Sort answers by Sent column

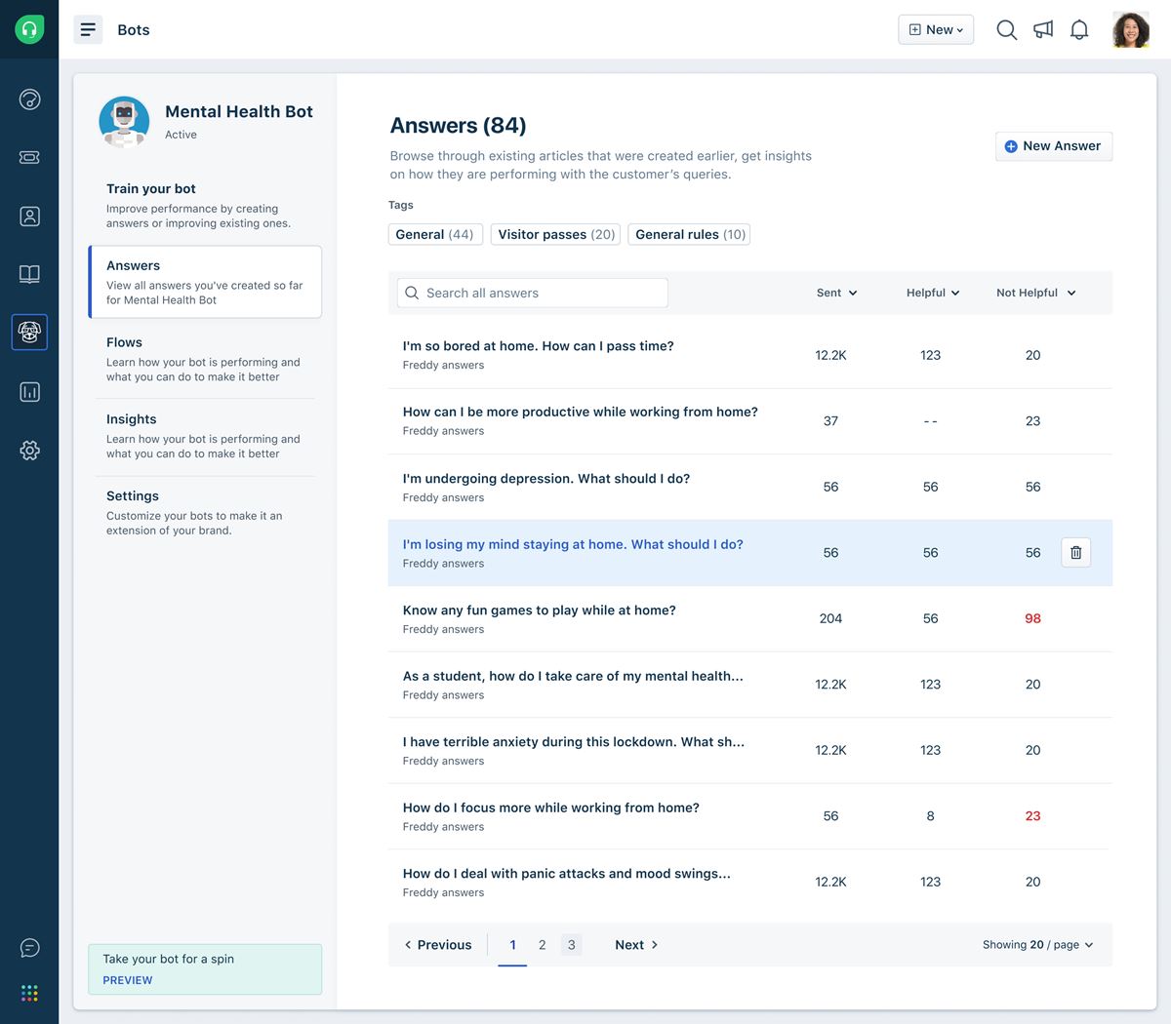click(x=836, y=293)
